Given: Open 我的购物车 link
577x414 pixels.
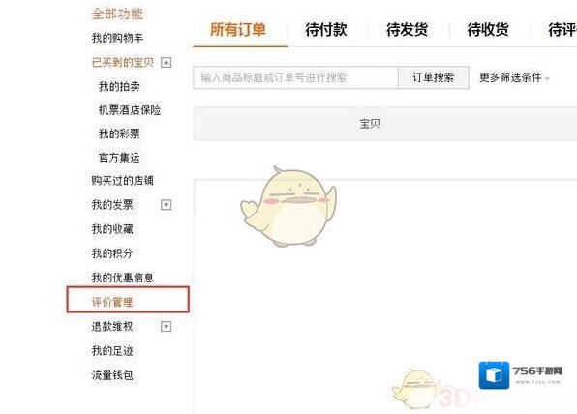Looking at the screenshot, I should tap(117, 38).
